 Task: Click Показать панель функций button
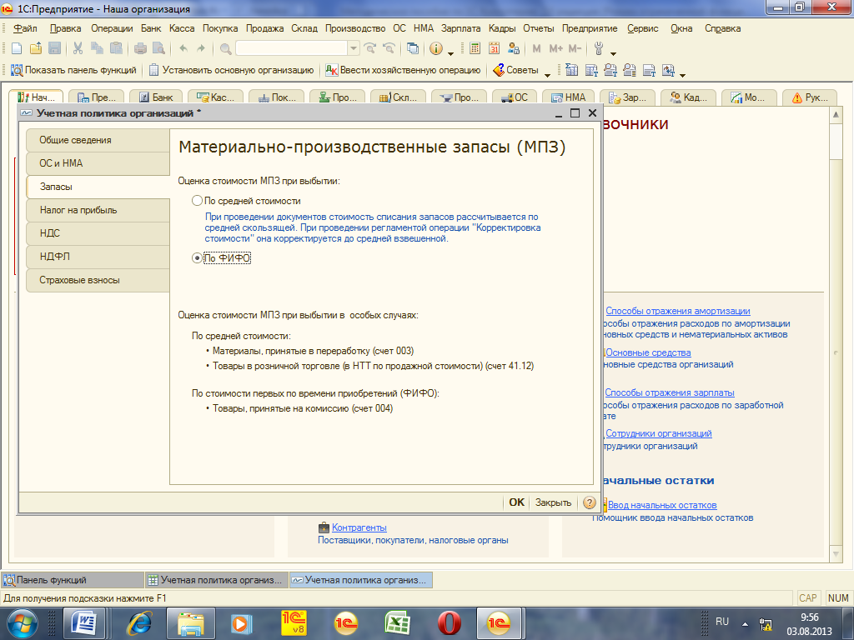pyautogui.click(x=73, y=70)
